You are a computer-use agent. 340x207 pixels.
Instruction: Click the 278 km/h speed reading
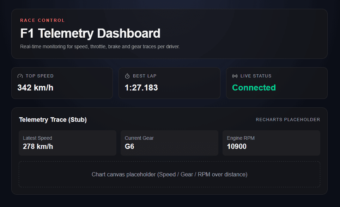[x=38, y=146]
